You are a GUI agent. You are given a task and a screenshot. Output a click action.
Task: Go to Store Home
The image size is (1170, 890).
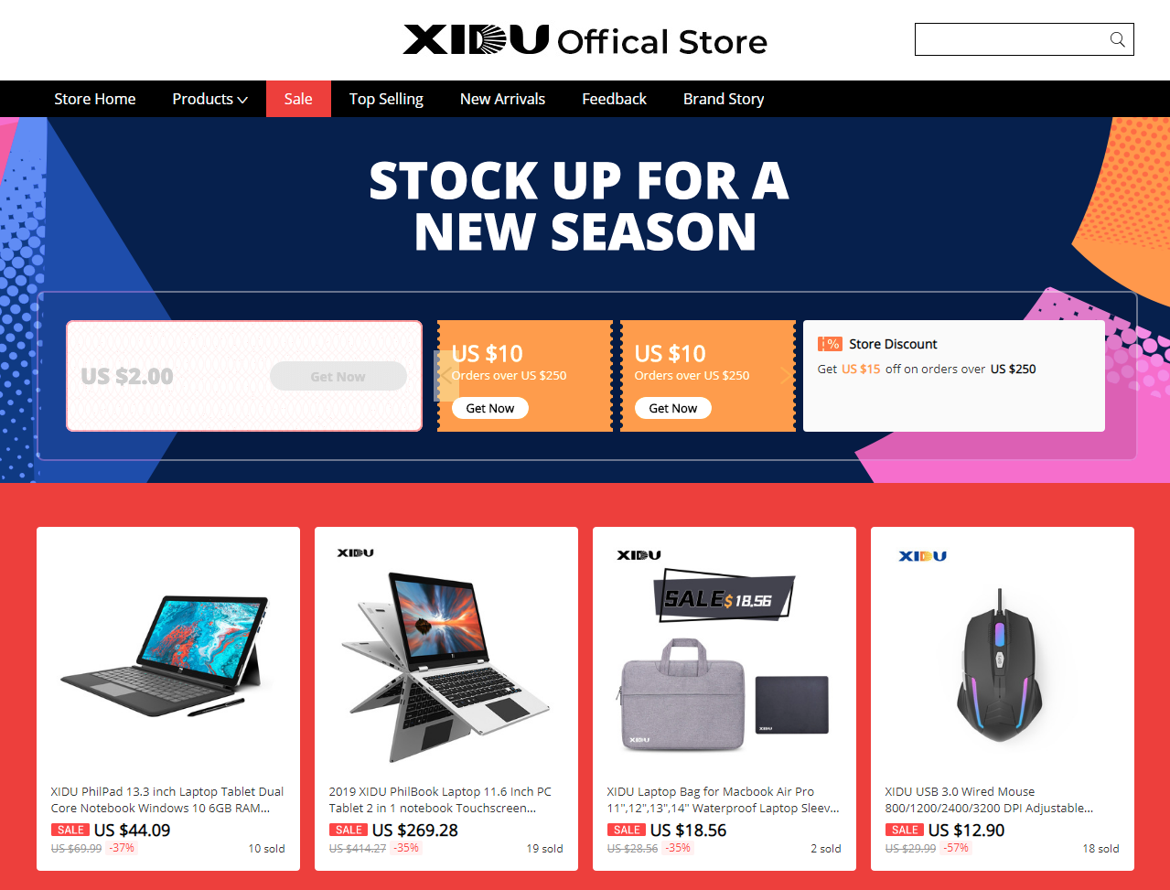(x=95, y=99)
